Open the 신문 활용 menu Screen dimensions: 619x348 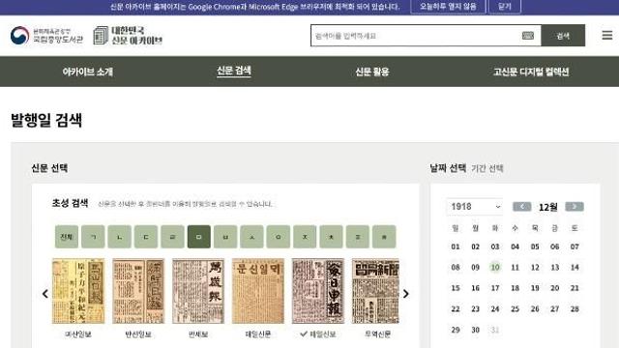point(371,72)
